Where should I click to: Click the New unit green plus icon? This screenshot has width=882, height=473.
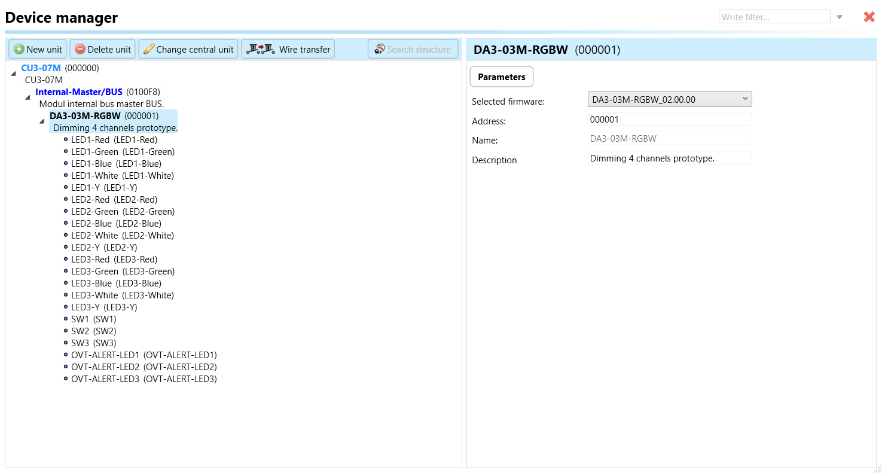19,50
